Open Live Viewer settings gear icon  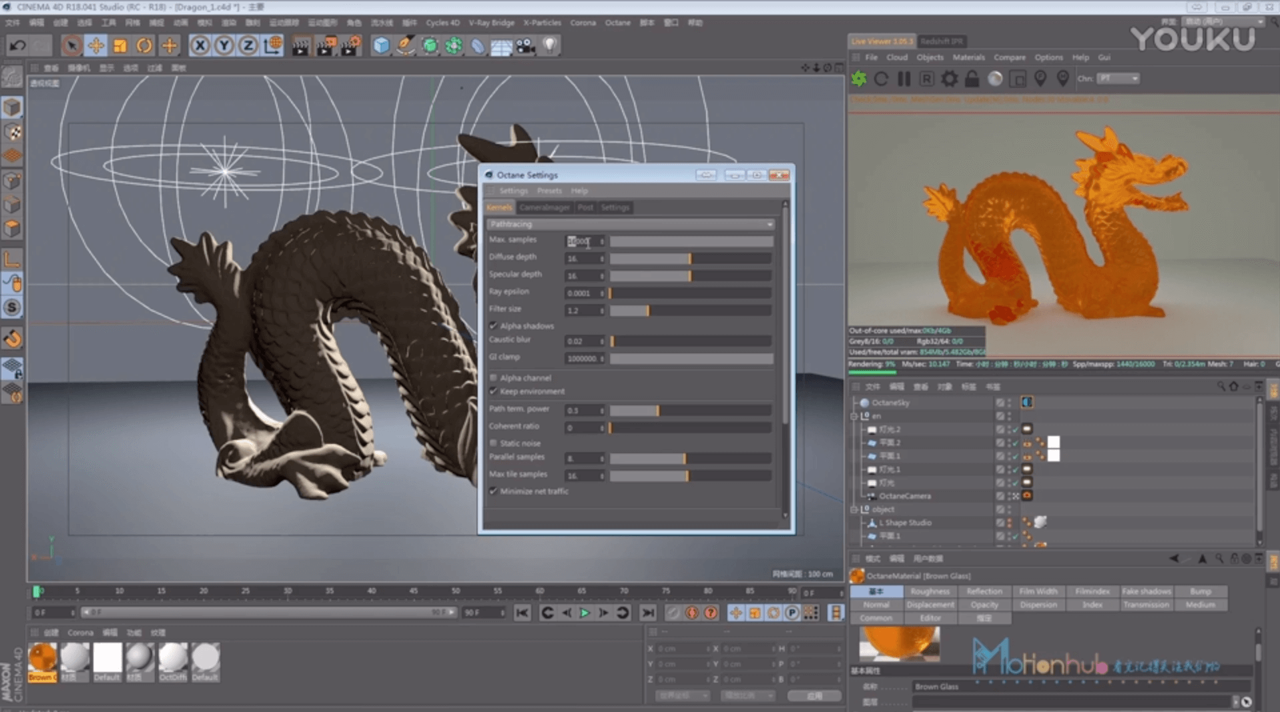(x=949, y=79)
